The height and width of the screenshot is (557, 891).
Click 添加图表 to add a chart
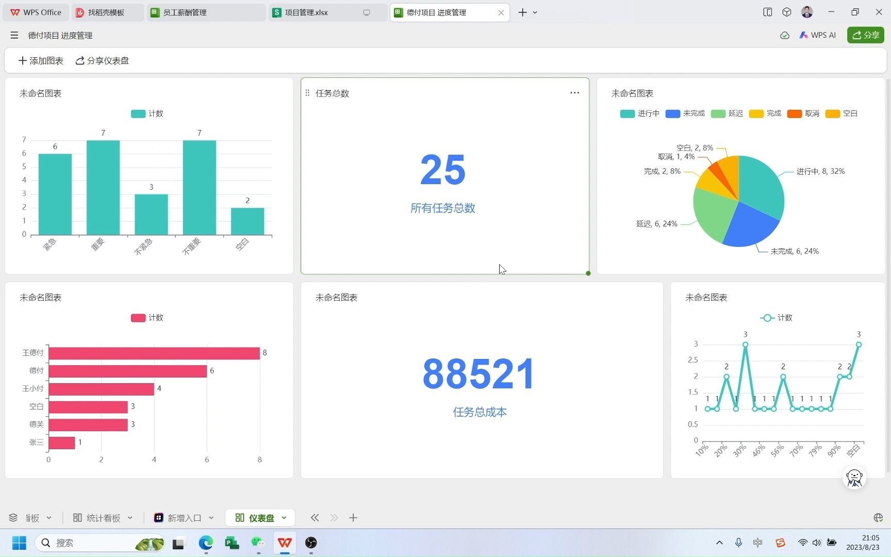41,61
